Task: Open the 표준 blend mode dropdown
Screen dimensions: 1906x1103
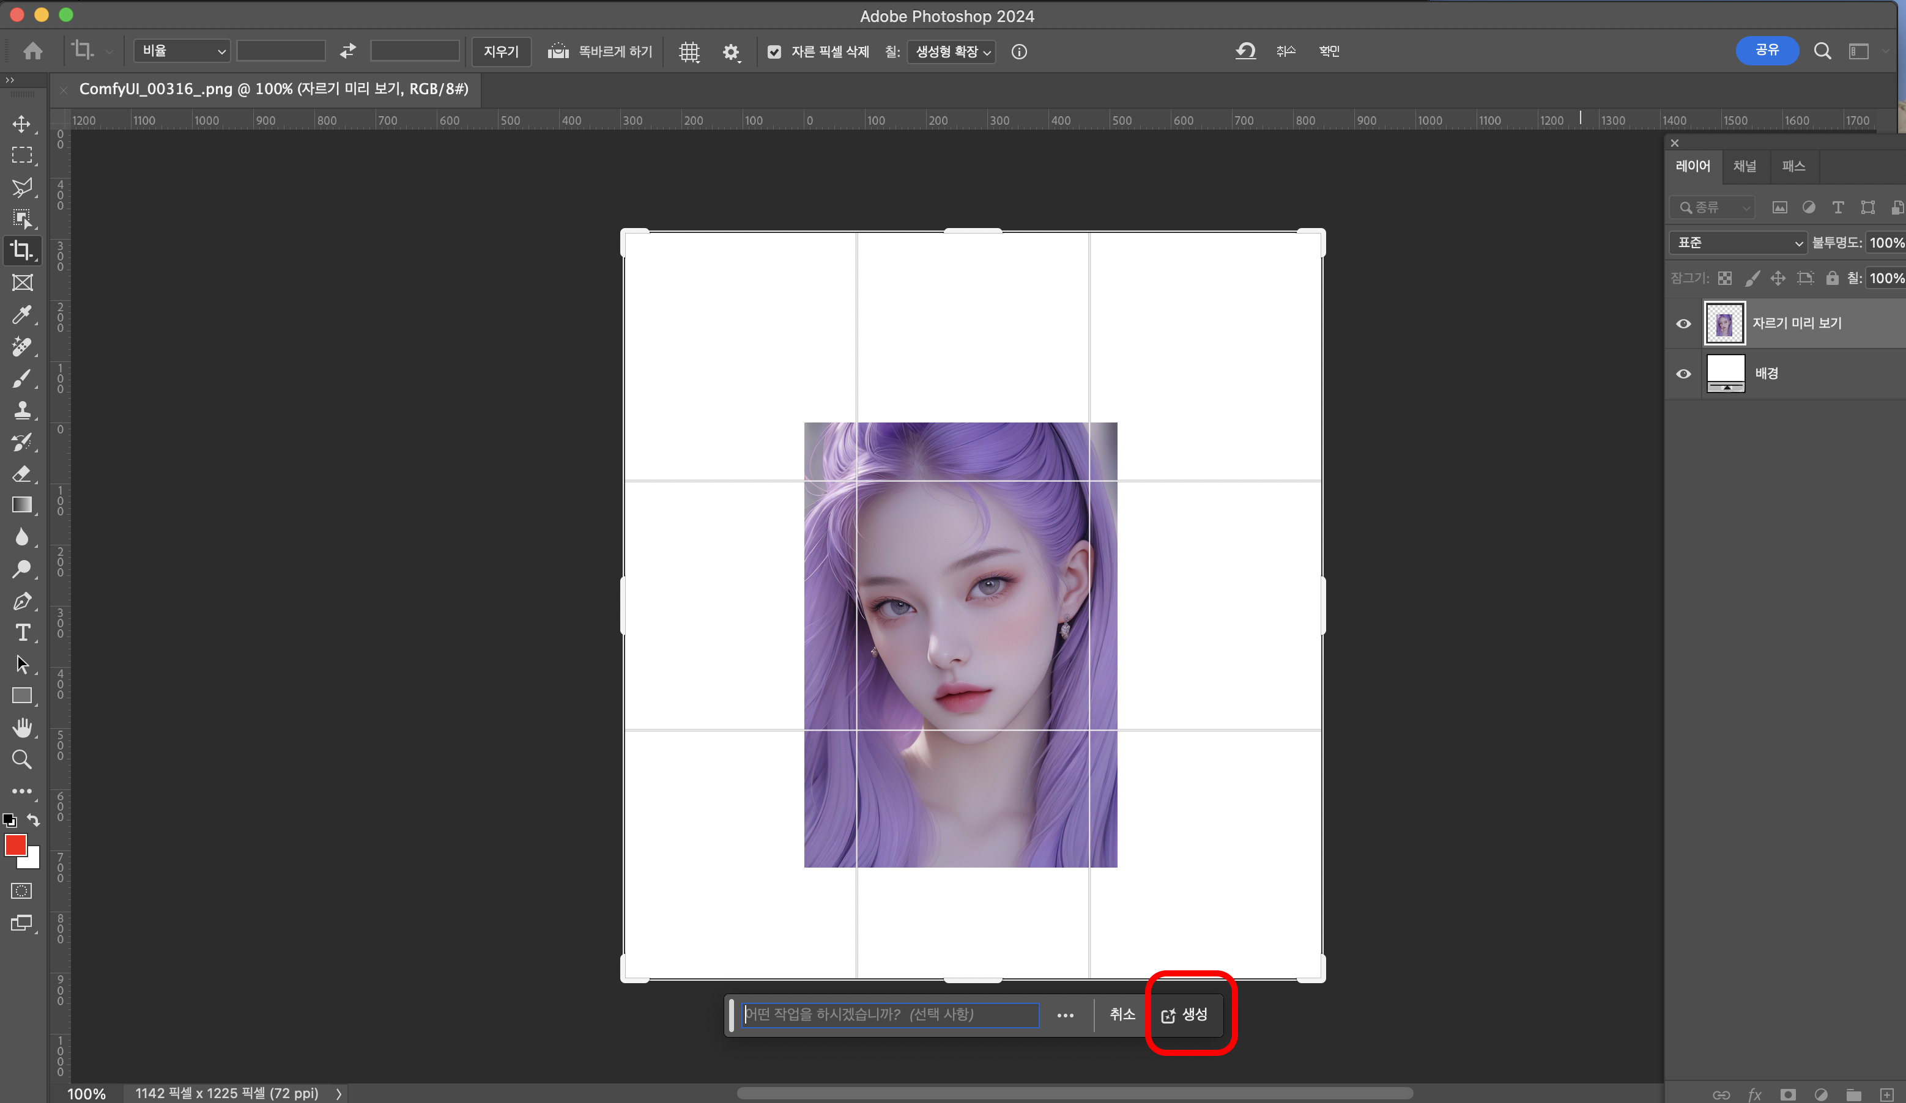Action: (1738, 243)
